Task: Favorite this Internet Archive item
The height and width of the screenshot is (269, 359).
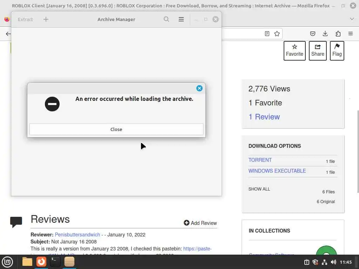Action: [294, 50]
